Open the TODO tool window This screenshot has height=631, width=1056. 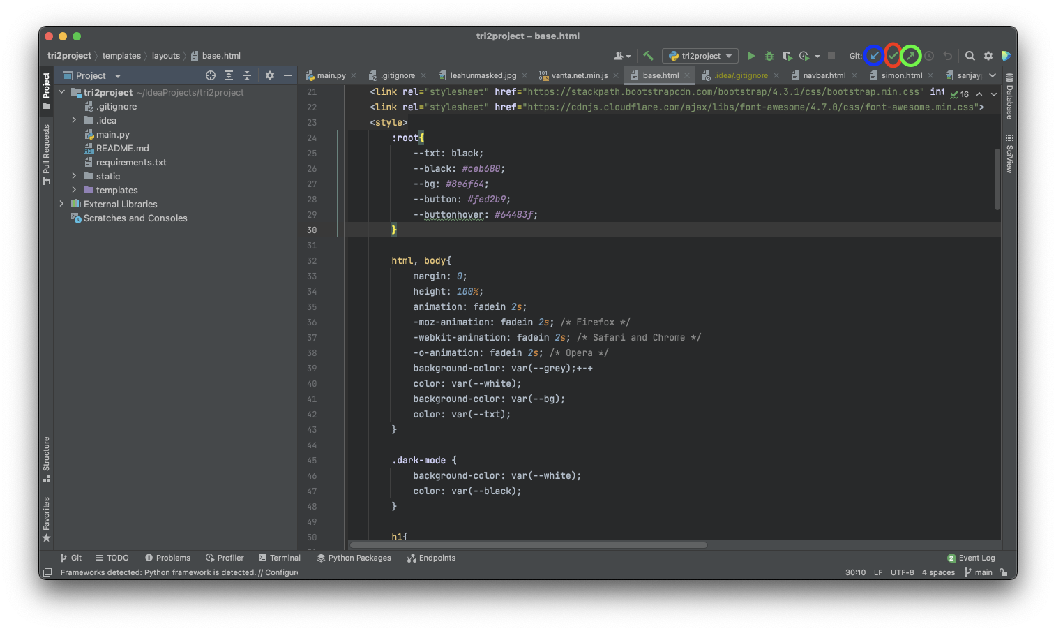click(112, 558)
